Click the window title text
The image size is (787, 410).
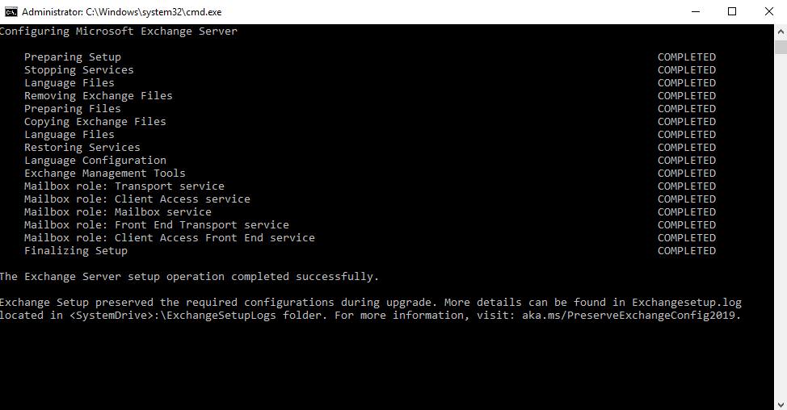tap(121, 12)
